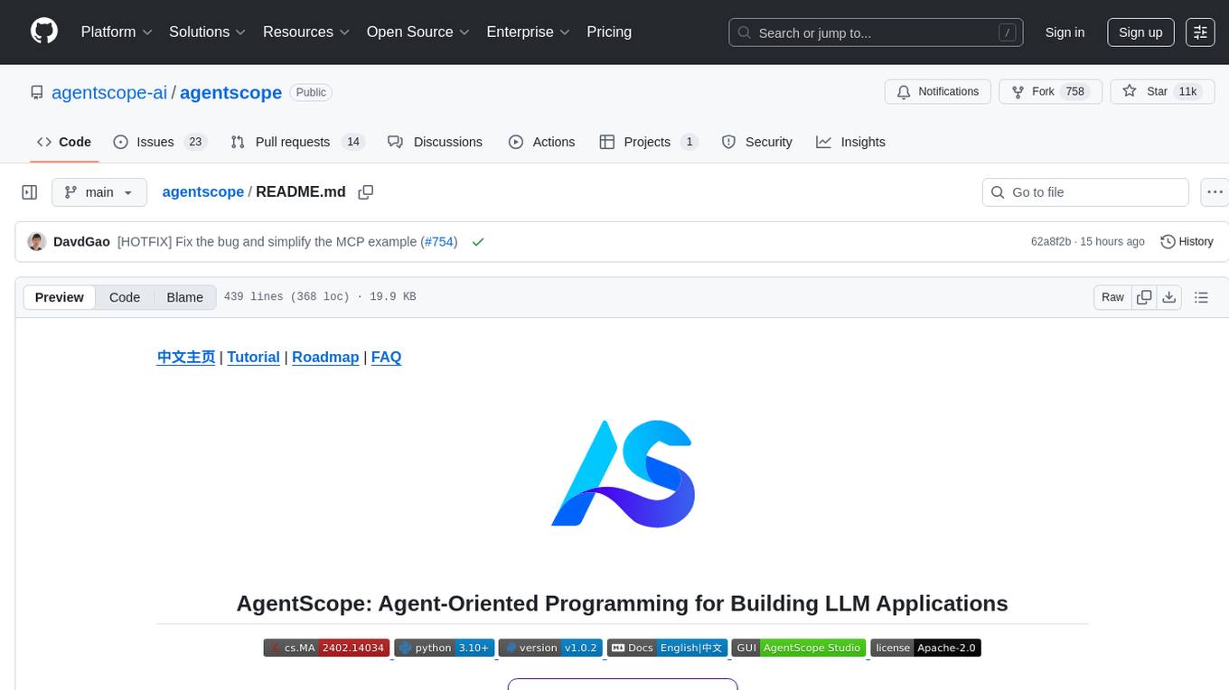This screenshot has height=690, width=1229.
Task: Expand the Solutions menu
Action: [x=208, y=32]
